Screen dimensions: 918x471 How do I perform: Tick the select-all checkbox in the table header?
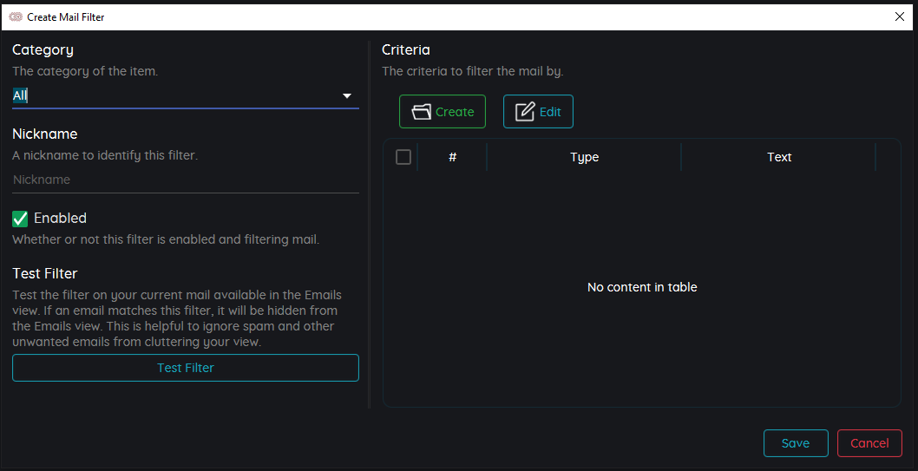[x=403, y=157]
